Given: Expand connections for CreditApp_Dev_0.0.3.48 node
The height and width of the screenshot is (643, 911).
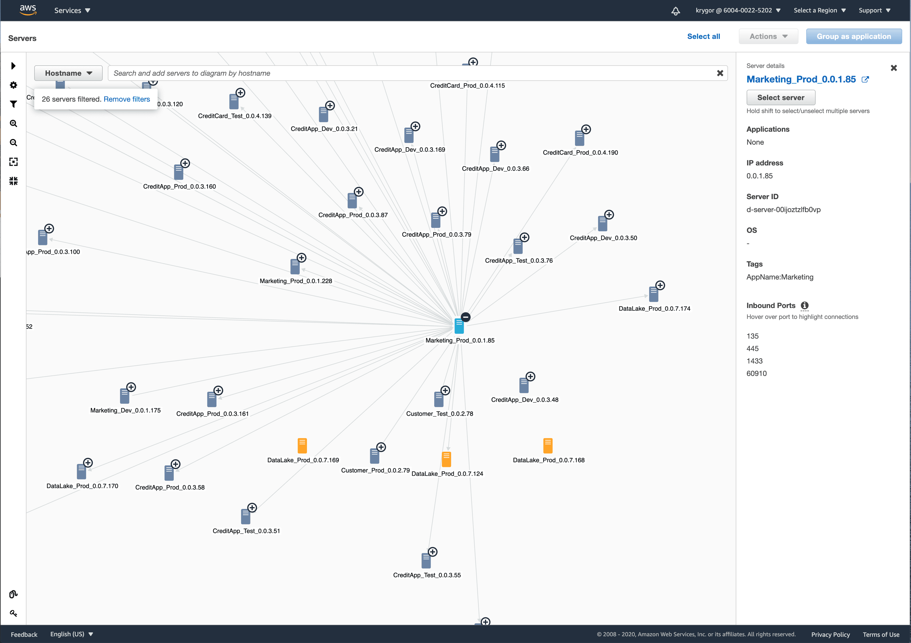Looking at the screenshot, I should [x=530, y=376].
